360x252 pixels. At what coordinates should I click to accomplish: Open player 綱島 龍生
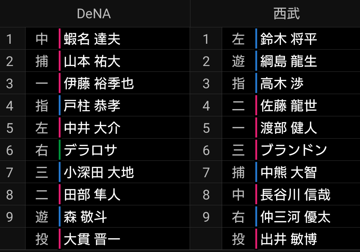[289, 61]
